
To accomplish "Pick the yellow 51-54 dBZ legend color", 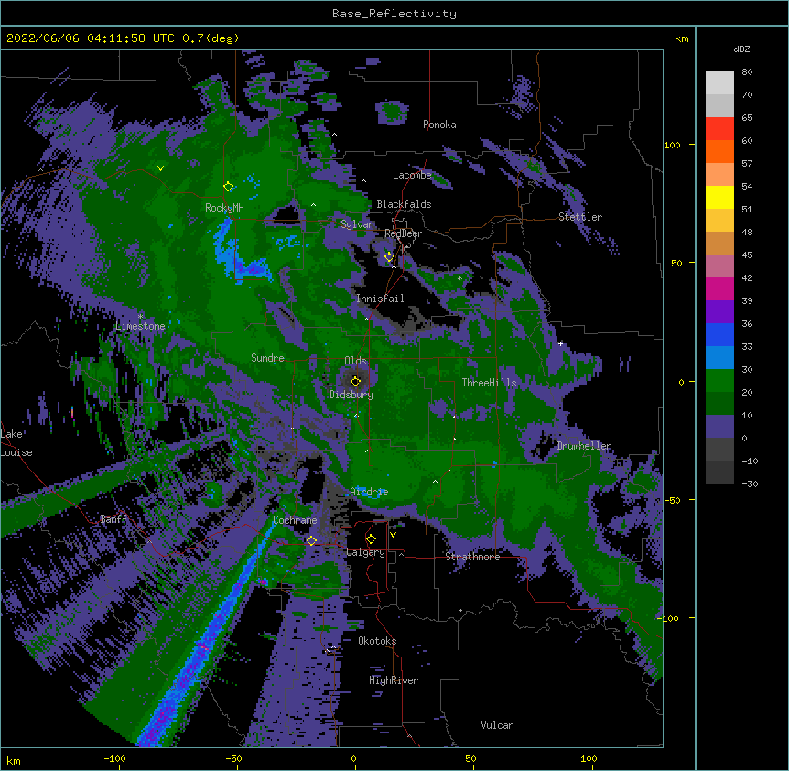I will (x=719, y=197).
